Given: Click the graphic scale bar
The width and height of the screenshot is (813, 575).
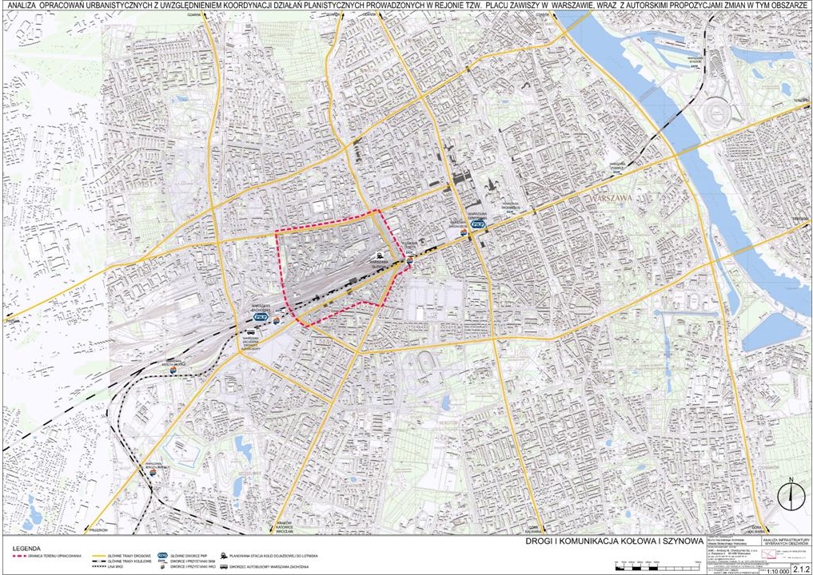Looking at the screenshot, I should tap(657, 568).
